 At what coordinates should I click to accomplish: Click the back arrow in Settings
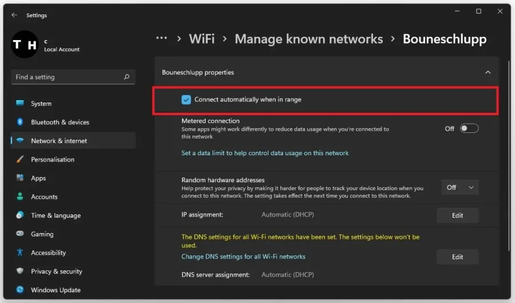pos(14,15)
